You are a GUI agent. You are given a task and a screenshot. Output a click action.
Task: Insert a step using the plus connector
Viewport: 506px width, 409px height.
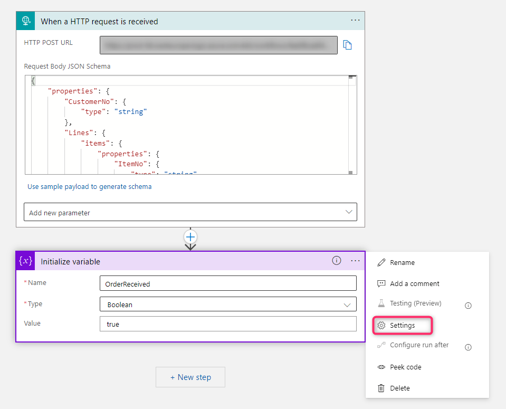190,237
